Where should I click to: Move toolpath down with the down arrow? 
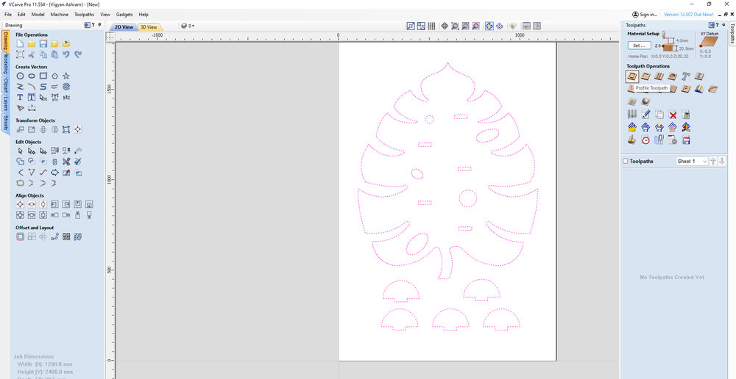point(722,161)
